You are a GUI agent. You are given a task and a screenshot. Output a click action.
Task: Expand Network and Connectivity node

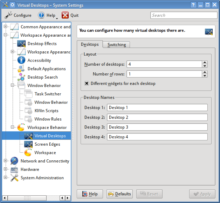(5, 161)
